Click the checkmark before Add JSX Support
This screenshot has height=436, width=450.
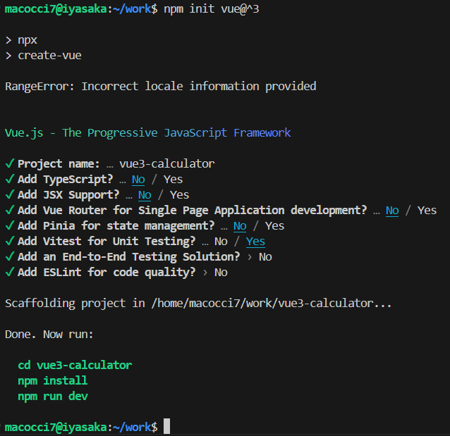pos(9,195)
